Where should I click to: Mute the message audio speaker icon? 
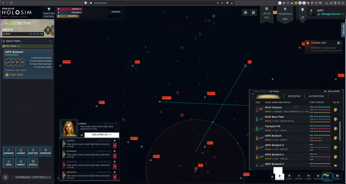click(81, 135)
